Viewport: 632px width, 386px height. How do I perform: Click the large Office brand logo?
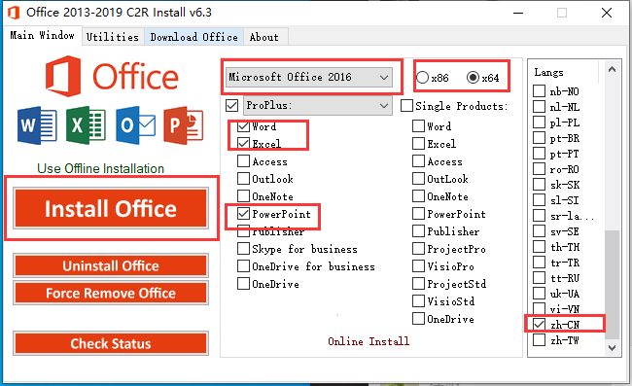click(112, 77)
